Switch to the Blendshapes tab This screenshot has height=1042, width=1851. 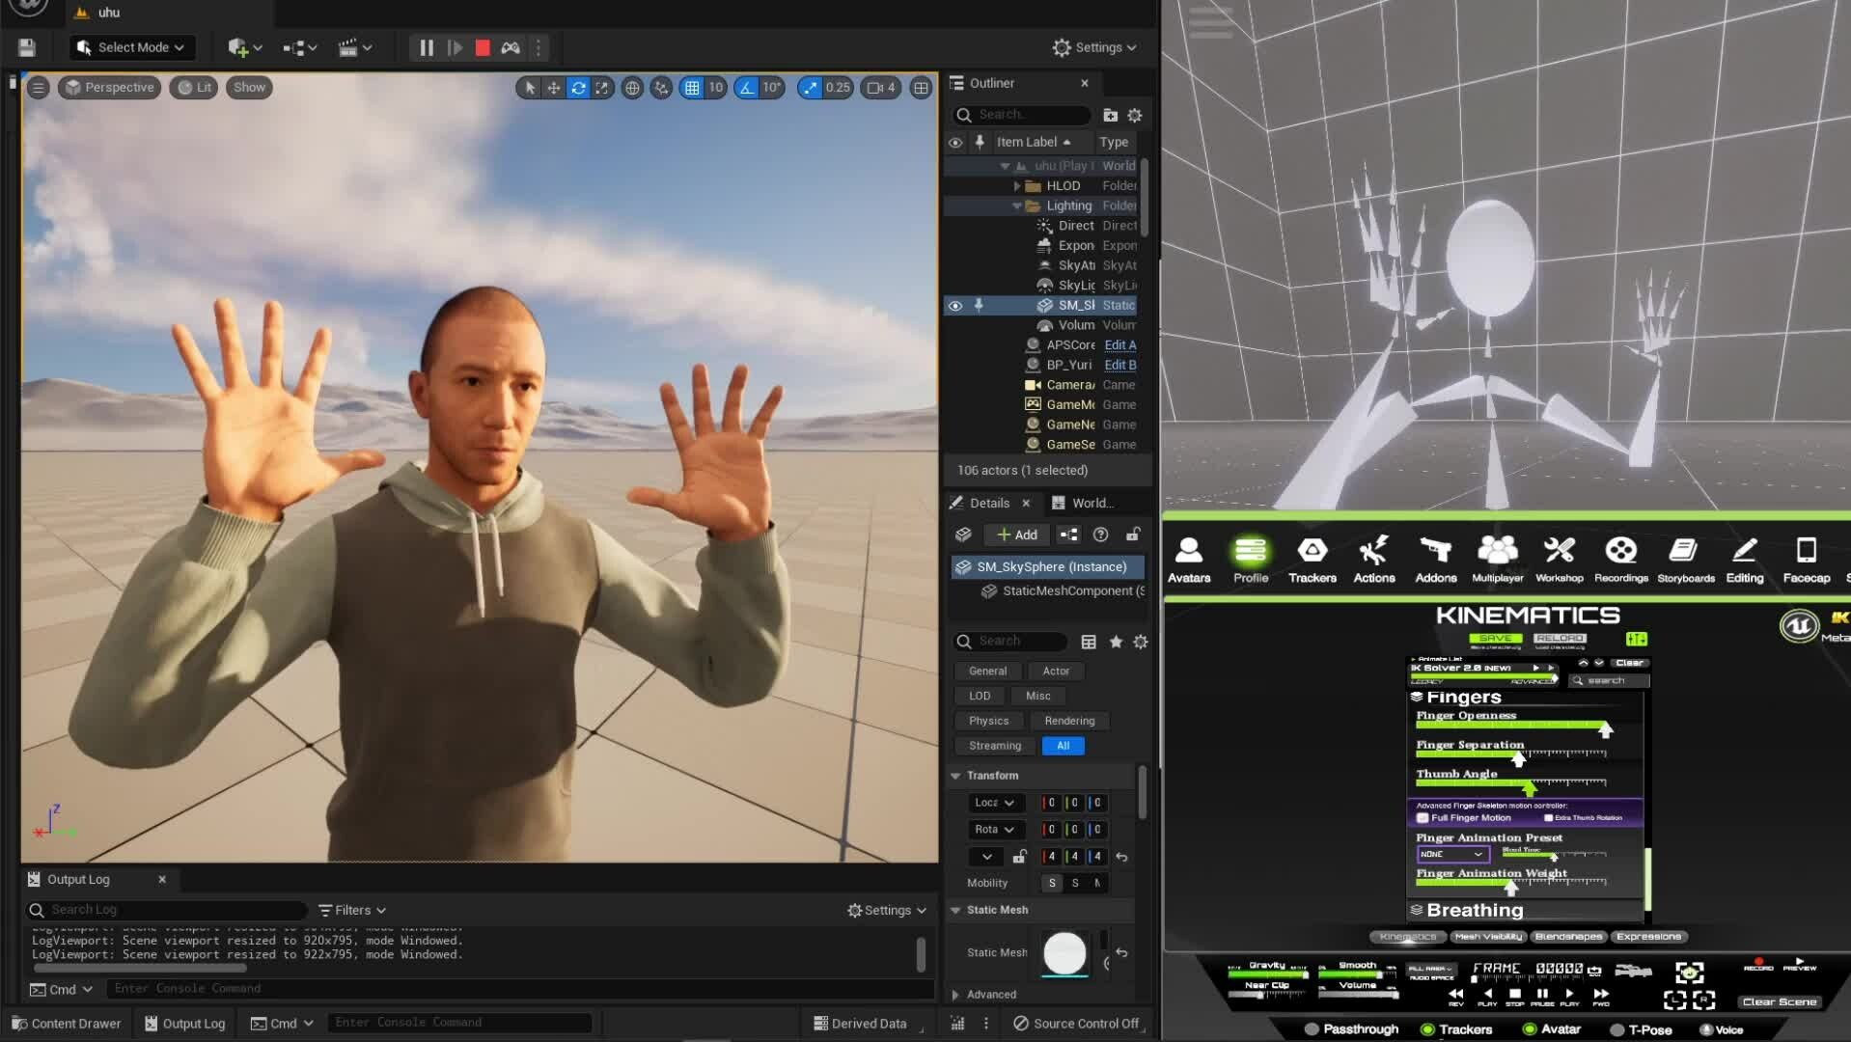tap(1567, 937)
